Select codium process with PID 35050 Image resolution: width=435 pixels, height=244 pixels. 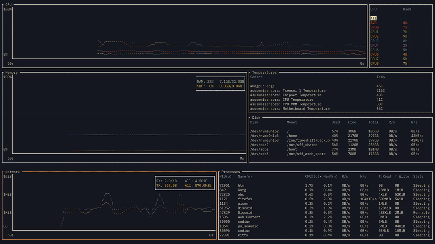coord(324,222)
